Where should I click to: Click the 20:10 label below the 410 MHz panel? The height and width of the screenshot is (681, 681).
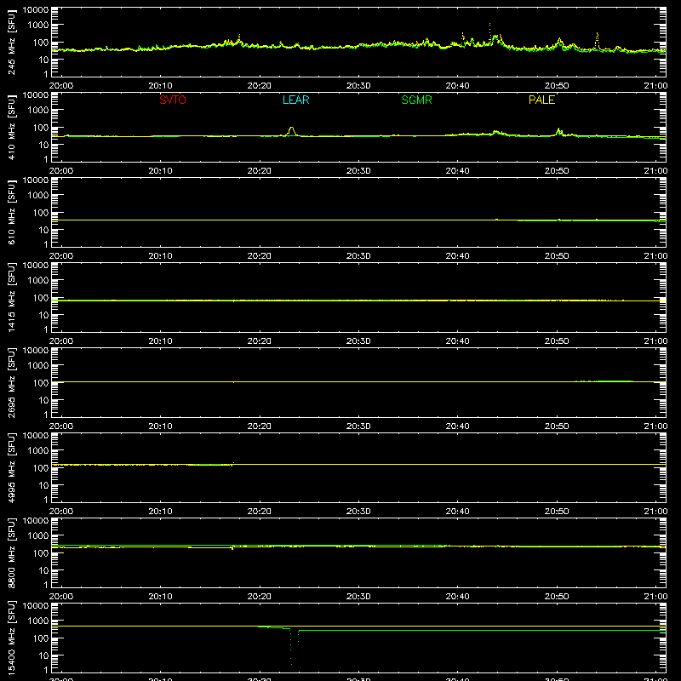tap(160, 171)
